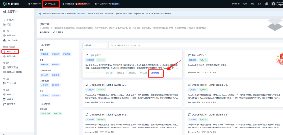Click the 大模型服务 link in the banner
This screenshot has width=283, height=135.
pyautogui.click(x=81, y=14)
